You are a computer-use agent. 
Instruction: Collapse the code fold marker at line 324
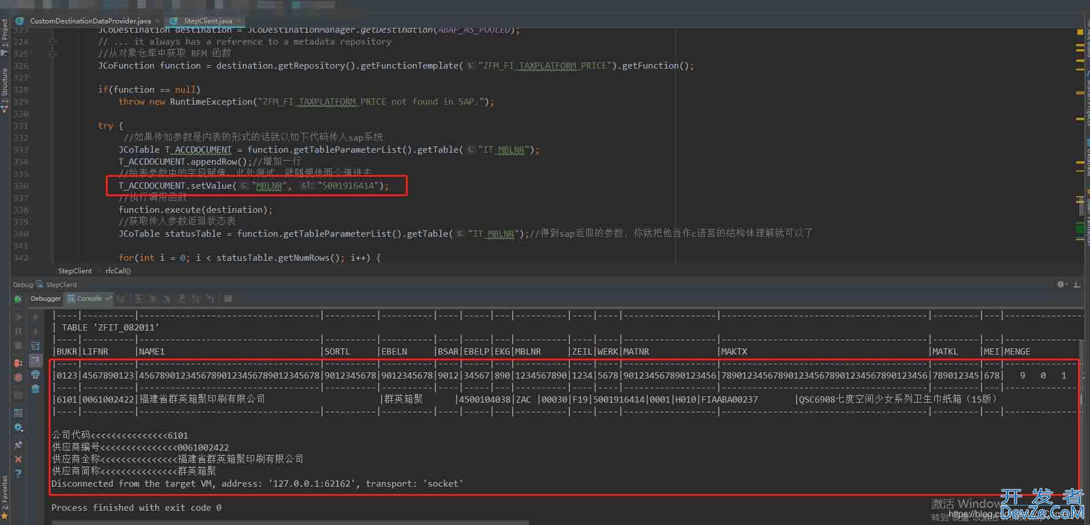[x=53, y=42]
